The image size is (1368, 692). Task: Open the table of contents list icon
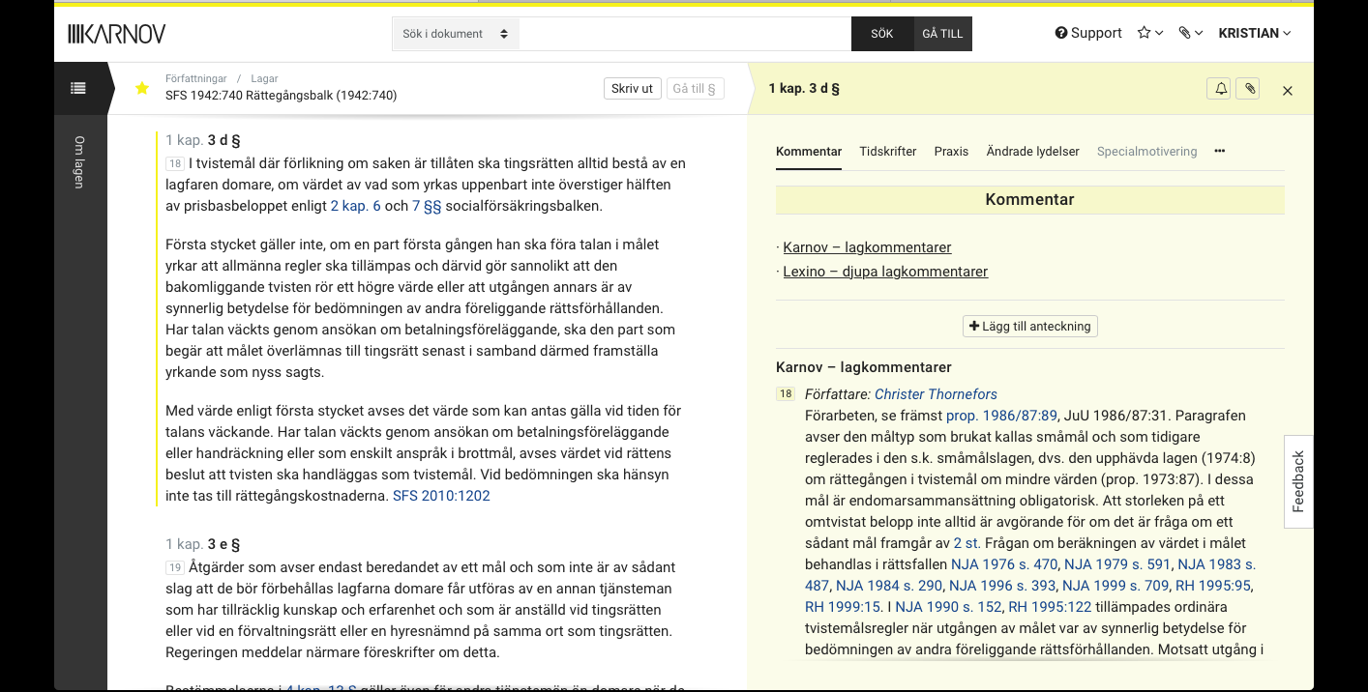click(78, 88)
